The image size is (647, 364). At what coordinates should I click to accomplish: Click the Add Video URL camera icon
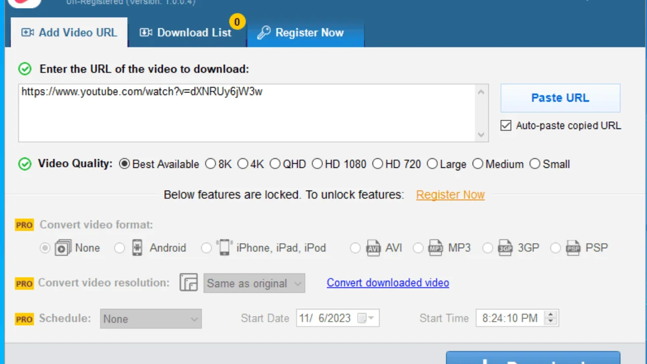pos(27,32)
